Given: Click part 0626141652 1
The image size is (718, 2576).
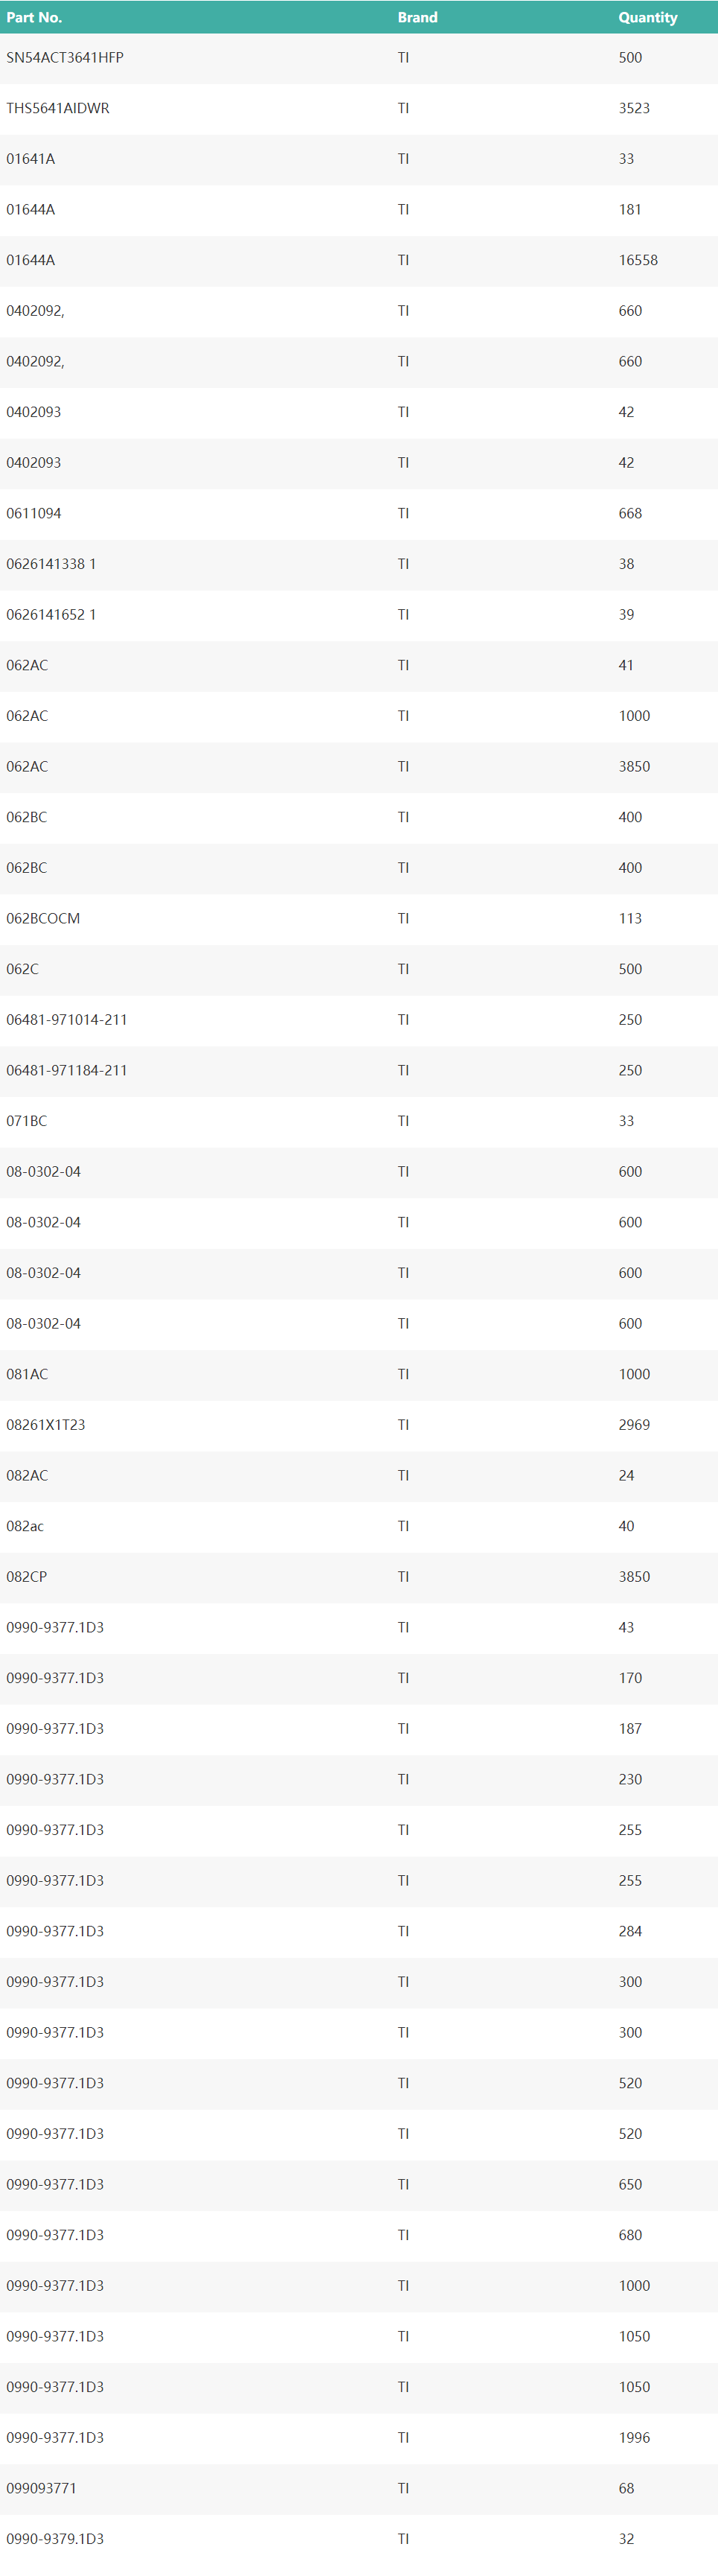Looking at the screenshot, I should point(51,615).
